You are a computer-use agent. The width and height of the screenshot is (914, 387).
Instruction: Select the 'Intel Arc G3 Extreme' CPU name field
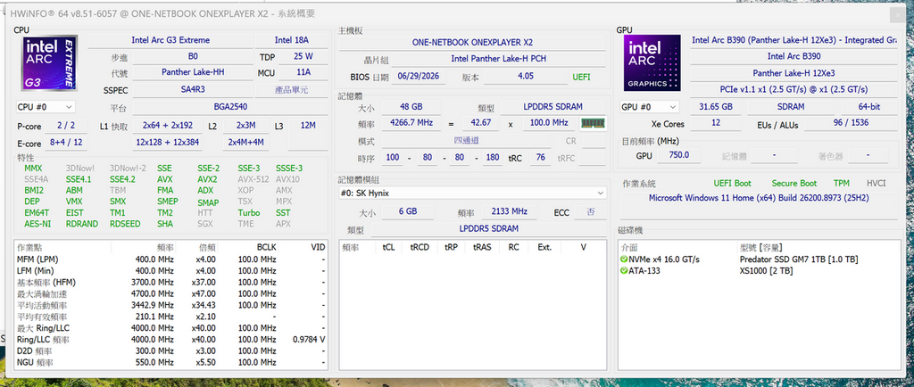(170, 40)
